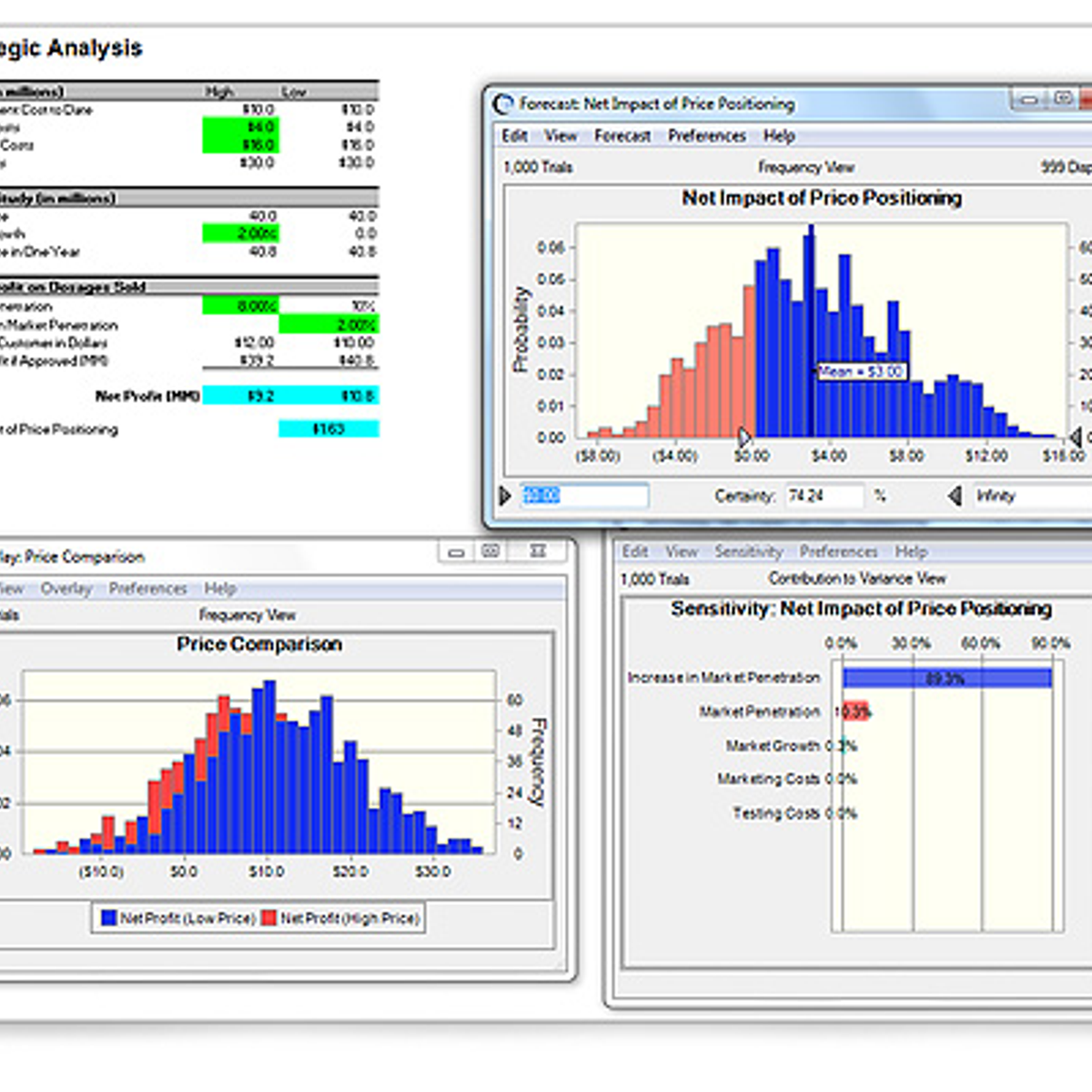Click the Certainty percentage input field

click(824, 496)
